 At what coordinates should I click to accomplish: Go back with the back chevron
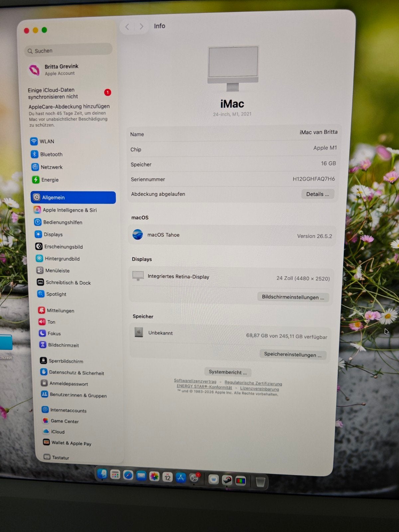tap(127, 27)
